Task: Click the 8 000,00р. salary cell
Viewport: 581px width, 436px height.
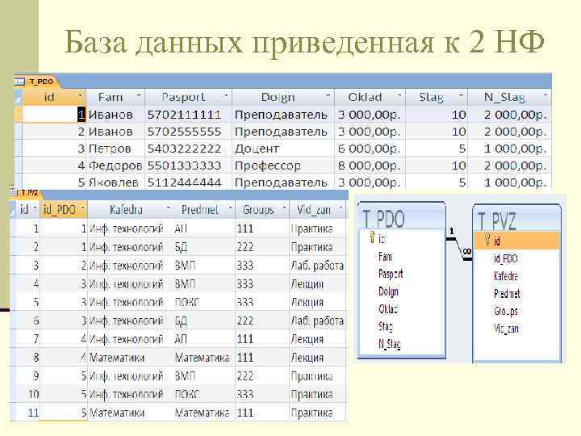Action: pos(370,166)
